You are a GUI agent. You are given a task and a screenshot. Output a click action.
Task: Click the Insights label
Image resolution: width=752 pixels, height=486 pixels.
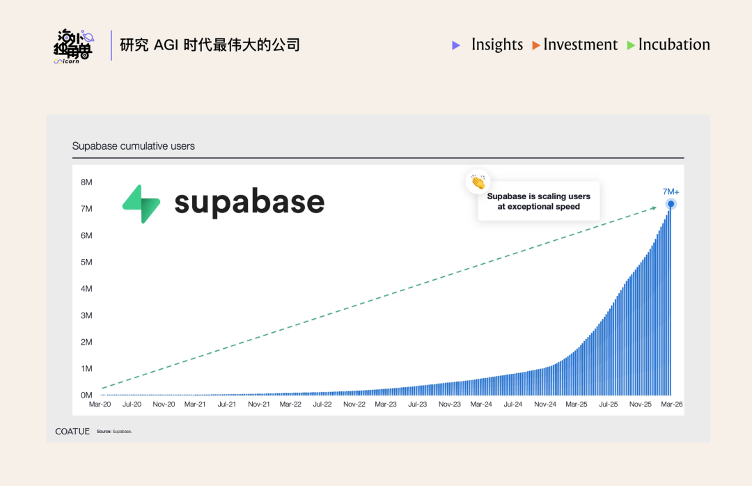(x=497, y=45)
